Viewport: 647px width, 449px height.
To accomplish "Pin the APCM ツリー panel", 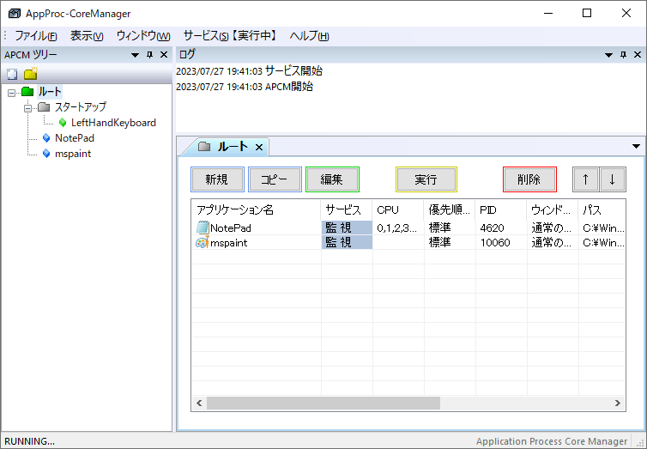I will (150, 54).
